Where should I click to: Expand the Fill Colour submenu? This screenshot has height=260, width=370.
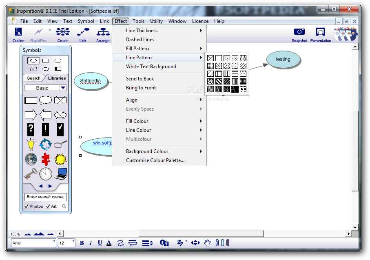tap(160, 121)
